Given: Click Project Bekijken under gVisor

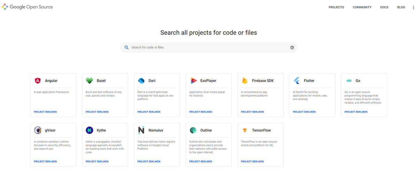Looking at the screenshot, I should (45, 162).
